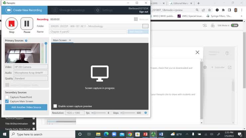Switch to Manage Recordings tab
Image resolution: width=246 pixels, height=138 pixels.
(x=69, y=10)
